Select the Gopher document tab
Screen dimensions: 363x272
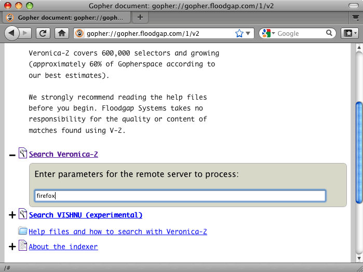pyautogui.click(x=66, y=17)
